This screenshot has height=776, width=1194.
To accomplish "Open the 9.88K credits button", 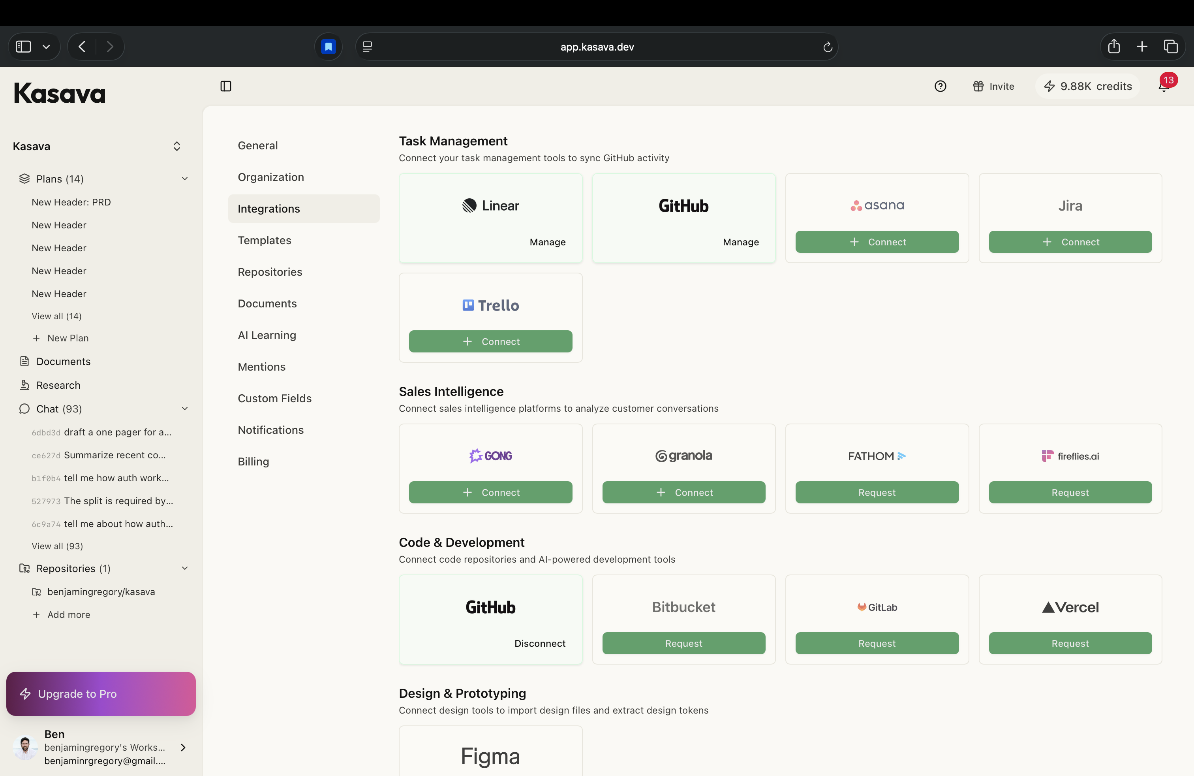I will click(1088, 87).
